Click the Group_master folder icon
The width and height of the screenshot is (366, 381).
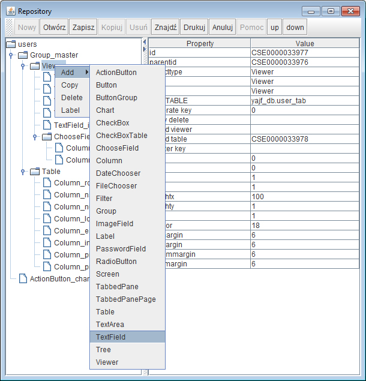(23, 55)
